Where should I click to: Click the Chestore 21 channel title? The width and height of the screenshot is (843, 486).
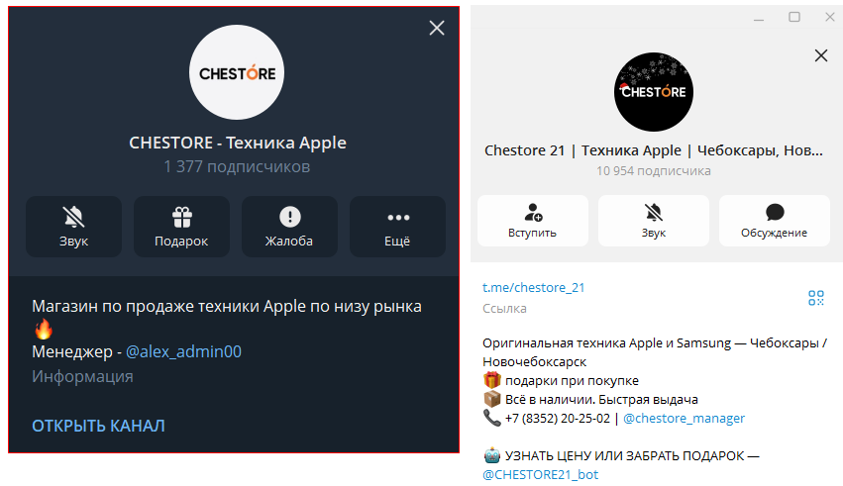click(x=654, y=150)
